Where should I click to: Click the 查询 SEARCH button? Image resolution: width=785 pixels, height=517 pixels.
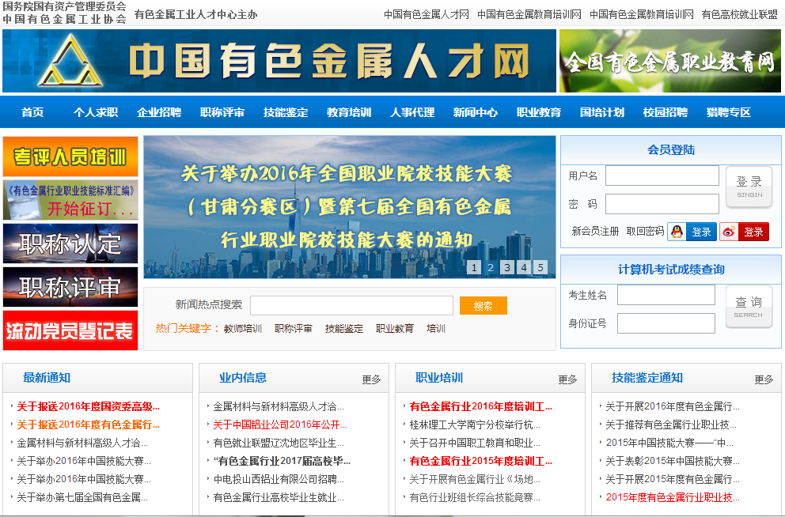click(749, 307)
